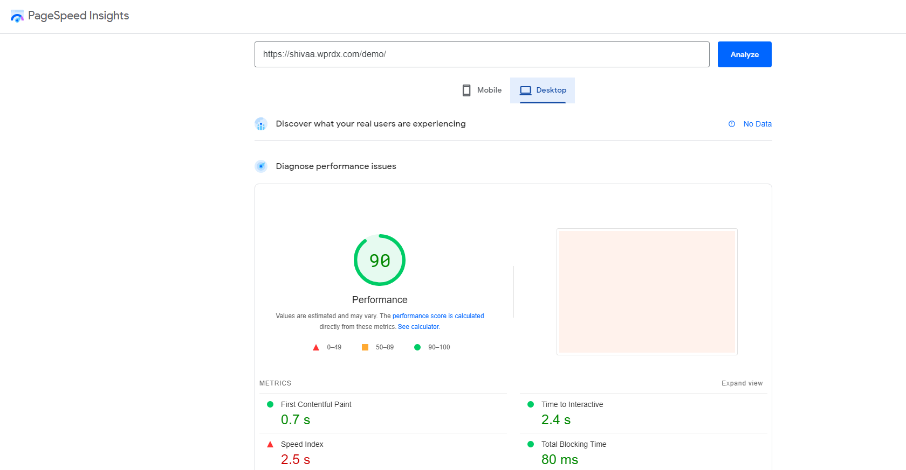Focus the URL input field
Viewport: 906px width, 470px height.
pyautogui.click(x=482, y=54)
